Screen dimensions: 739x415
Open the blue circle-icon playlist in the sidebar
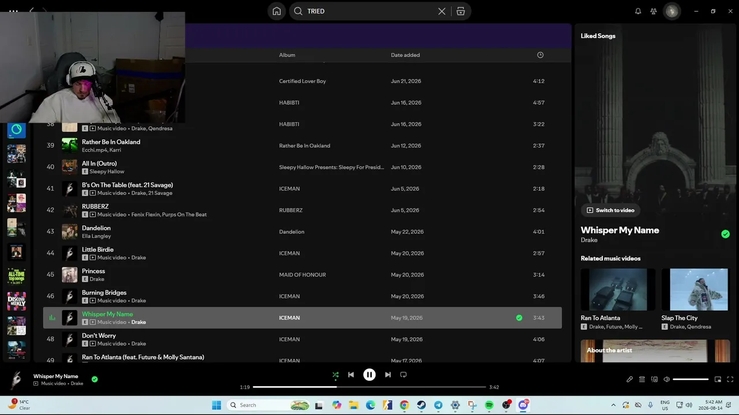[x=16, y=129]
